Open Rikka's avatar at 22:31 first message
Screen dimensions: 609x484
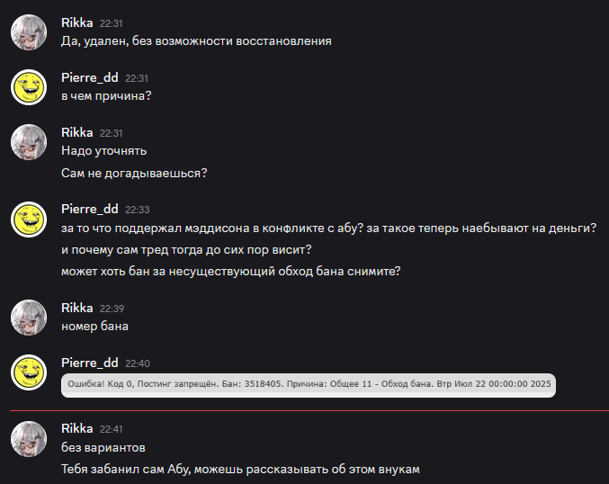tap(29, 32)
